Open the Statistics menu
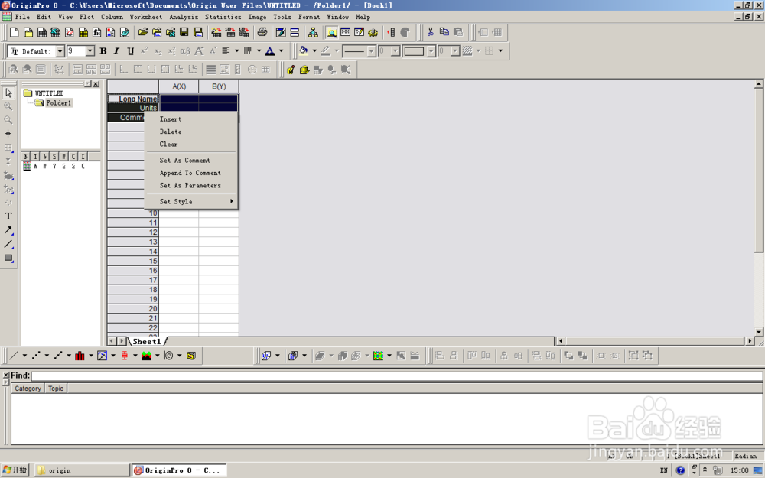Viewport: 765px width, 478px height. pyautogui.click(x=223, y=17)
